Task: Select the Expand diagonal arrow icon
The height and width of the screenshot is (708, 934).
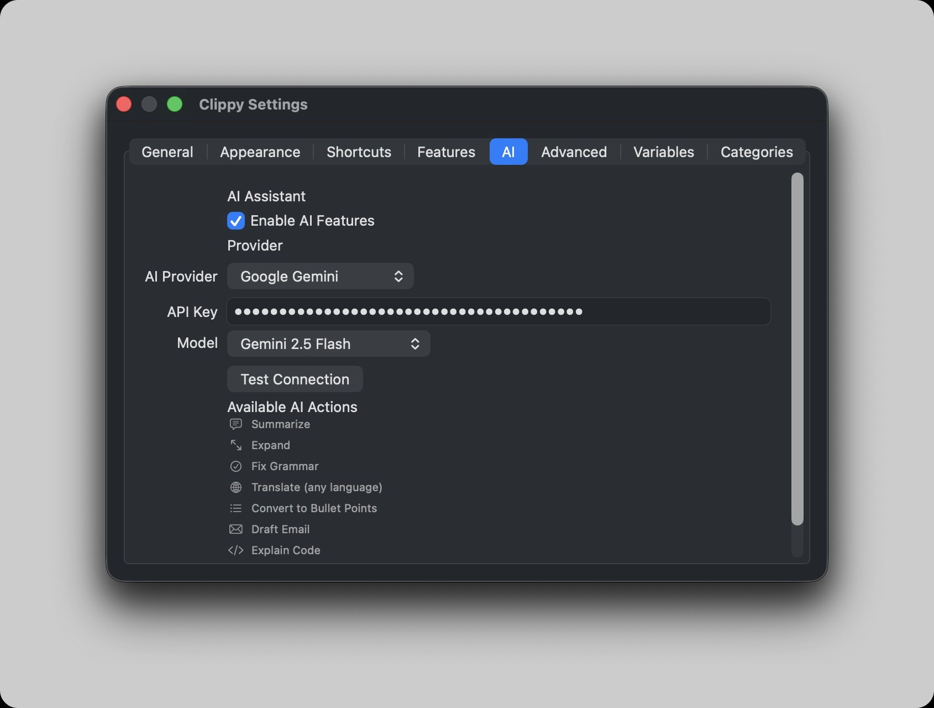Action: tap(236, 445)
